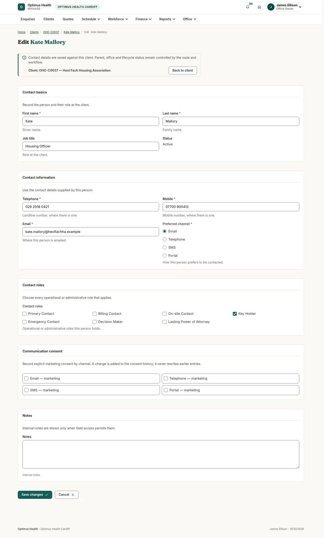The height and width of the screenshot is (538, 324).
Task: Expand the Workforce menu
Action: [x=118, y=19]
